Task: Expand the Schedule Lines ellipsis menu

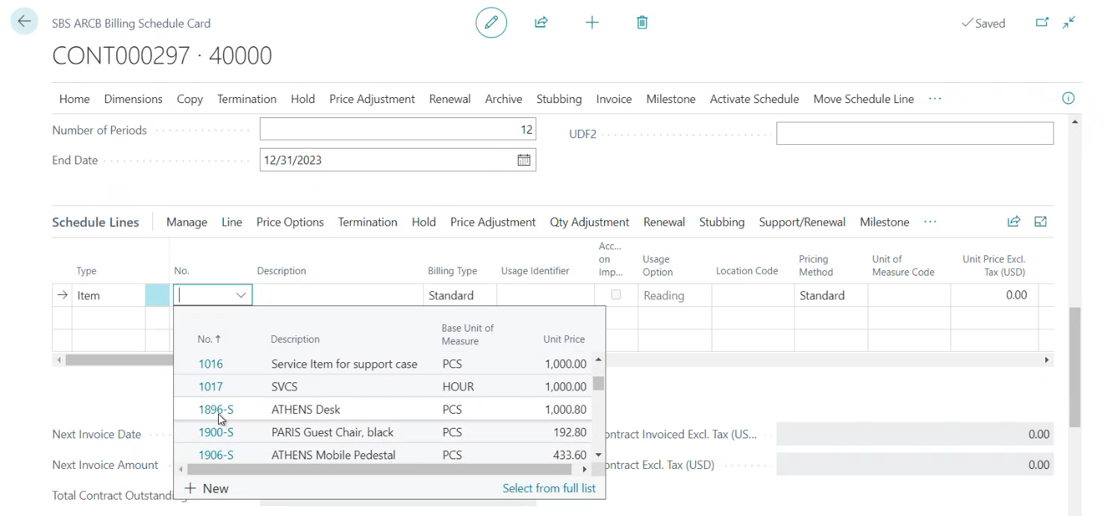Action: point(930,221)
